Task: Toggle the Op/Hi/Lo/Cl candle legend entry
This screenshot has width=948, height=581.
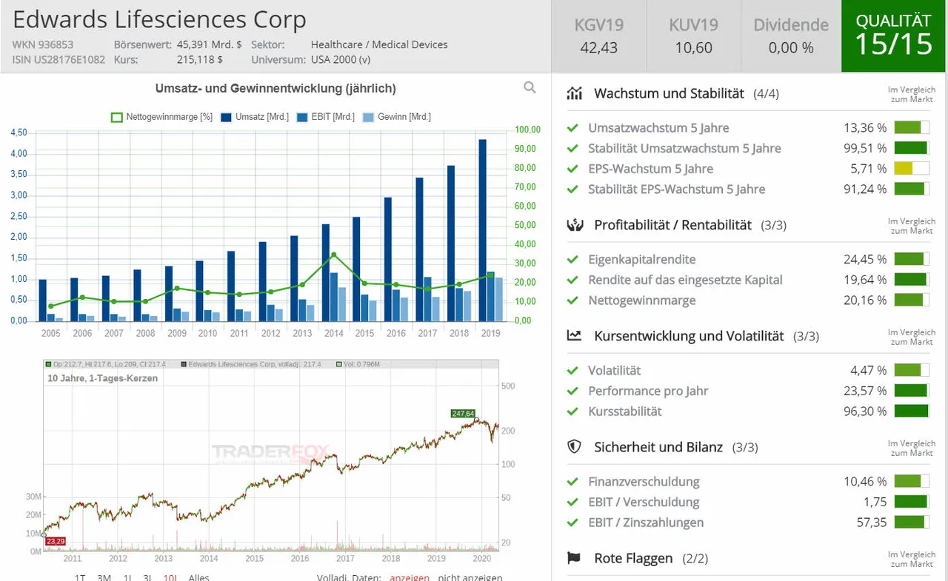Action: 105,364
